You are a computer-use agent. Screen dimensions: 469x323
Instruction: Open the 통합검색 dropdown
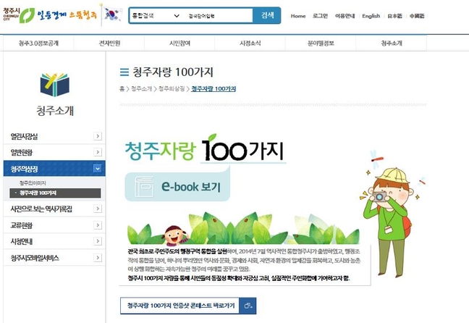(x=156, y=15)
